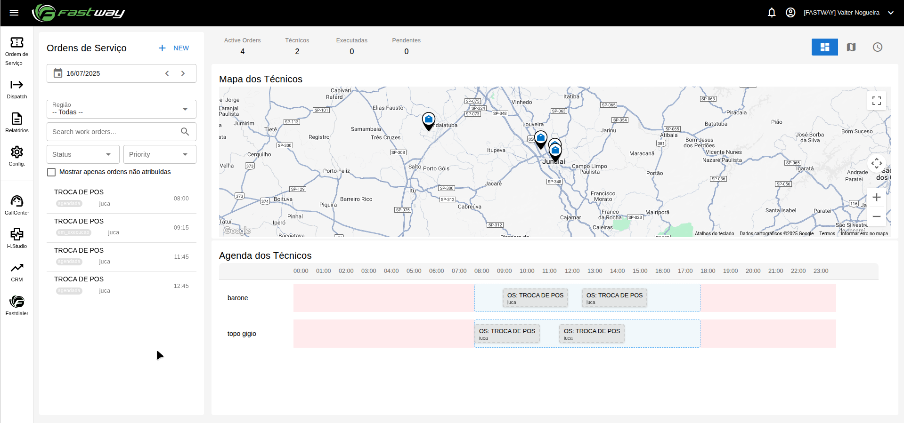Click the notifications bell icon
904x423 pixels.
(x=772, y=13)
